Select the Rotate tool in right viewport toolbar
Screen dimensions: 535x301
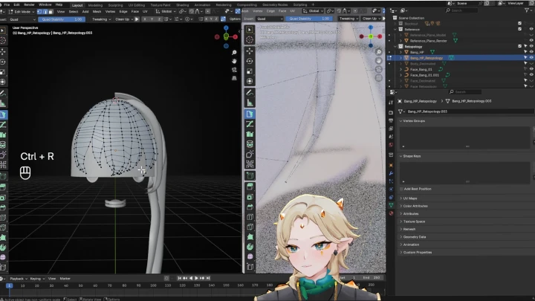coord(250,61)
